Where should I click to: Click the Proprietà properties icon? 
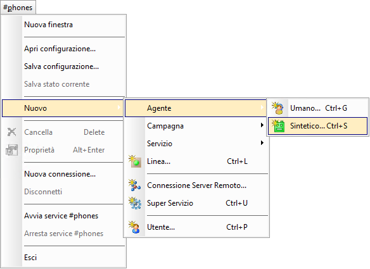12,150
